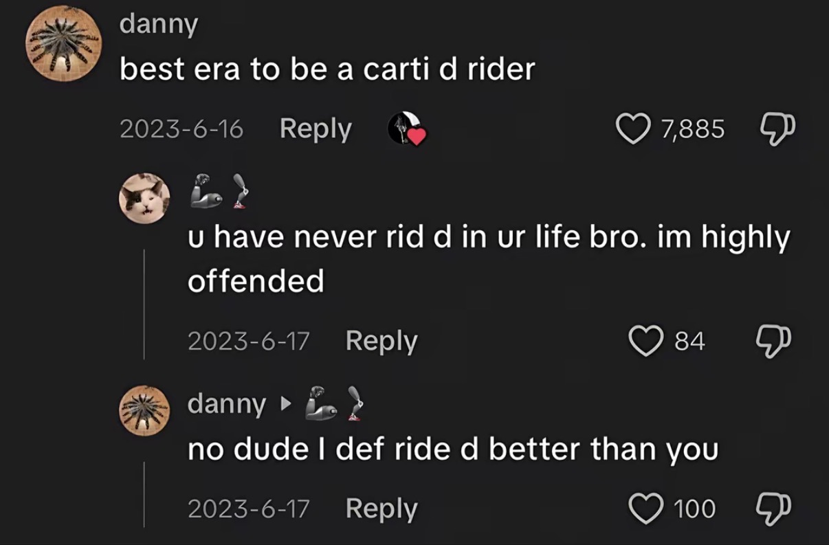Reply to the "no dude I def" comment

point(382,508)
